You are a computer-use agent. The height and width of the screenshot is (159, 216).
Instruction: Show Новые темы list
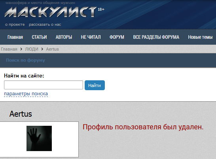coord(200,37)
